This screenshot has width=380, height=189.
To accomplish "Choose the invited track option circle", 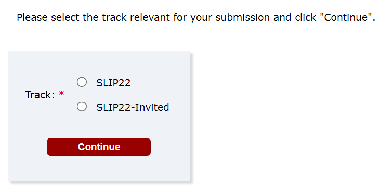I will pos(82,107).
